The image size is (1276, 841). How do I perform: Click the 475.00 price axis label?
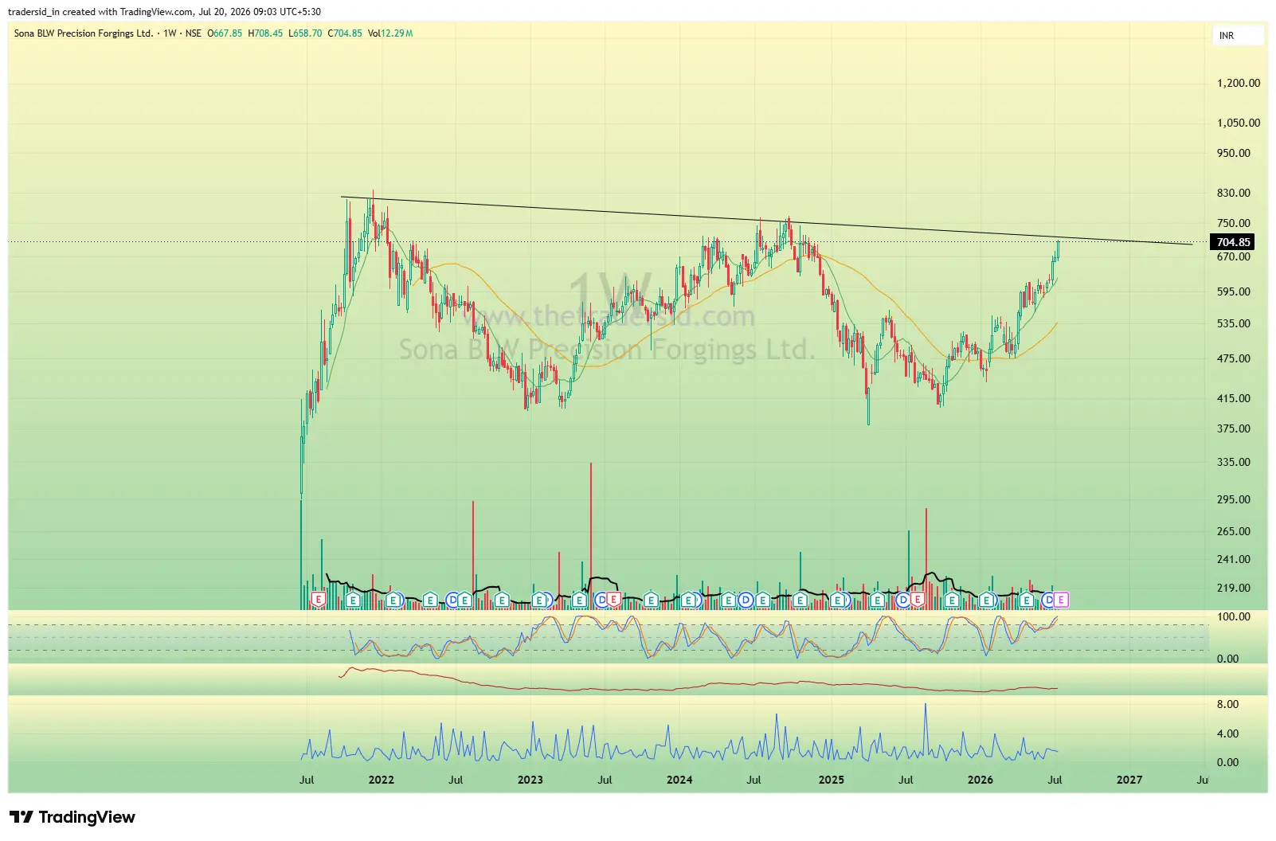(1234, 358)
